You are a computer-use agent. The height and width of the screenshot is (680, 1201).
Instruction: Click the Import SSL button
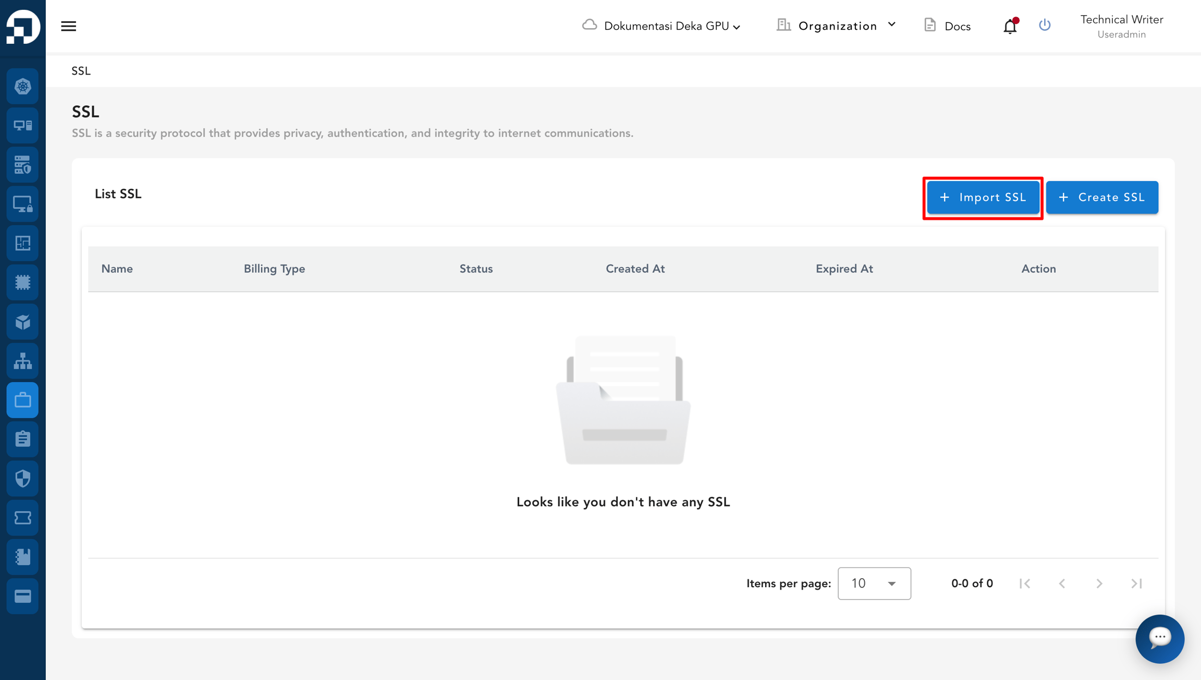[983, 198]
